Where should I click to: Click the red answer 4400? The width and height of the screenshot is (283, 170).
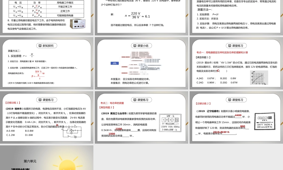click(238, 115)
